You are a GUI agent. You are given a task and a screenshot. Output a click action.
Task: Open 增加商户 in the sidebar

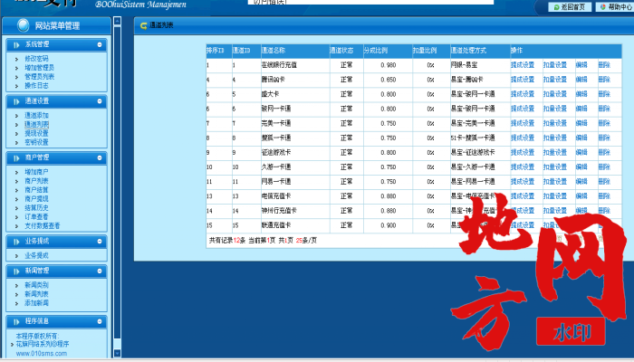click(36, 172)
